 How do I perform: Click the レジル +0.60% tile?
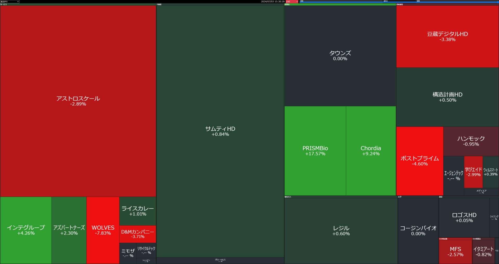pos(341,231)
